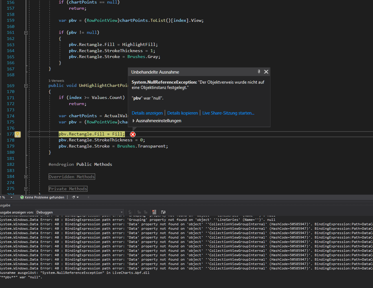Click the lightbulb quick actions icon
This screenshot has width=373, height=288.
tap(18, 134)
